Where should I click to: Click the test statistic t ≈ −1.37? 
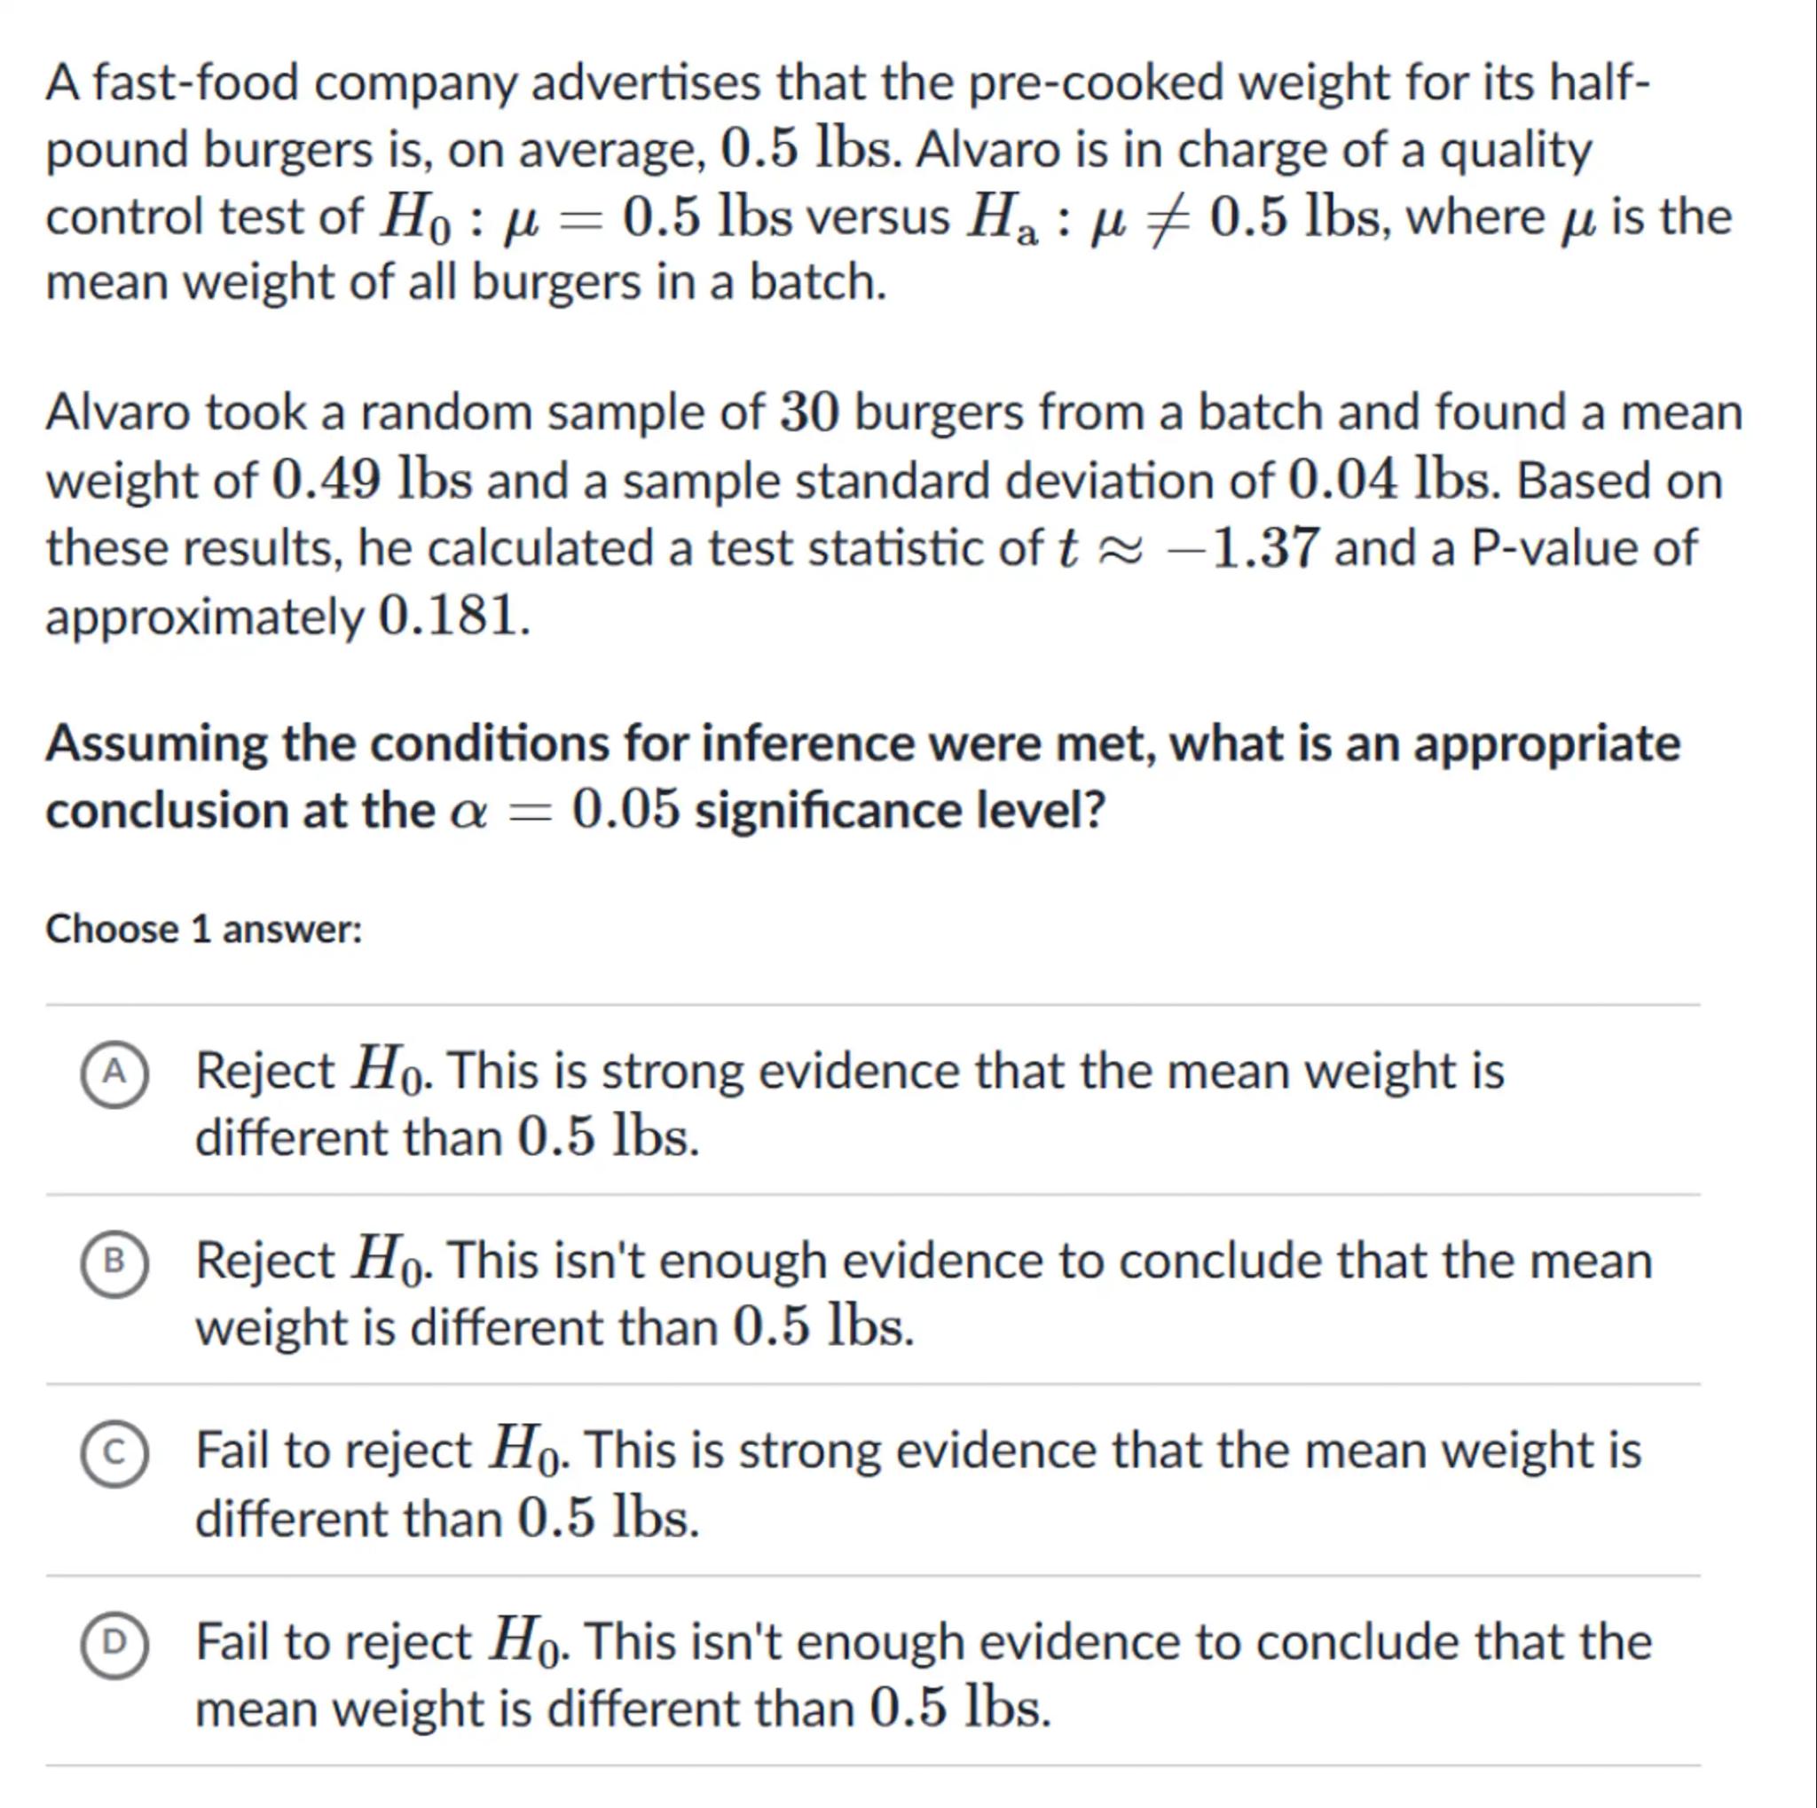(x=1188, y=548)
